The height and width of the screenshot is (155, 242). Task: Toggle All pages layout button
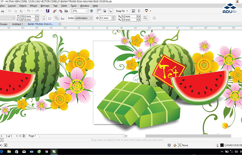point(57,18)
